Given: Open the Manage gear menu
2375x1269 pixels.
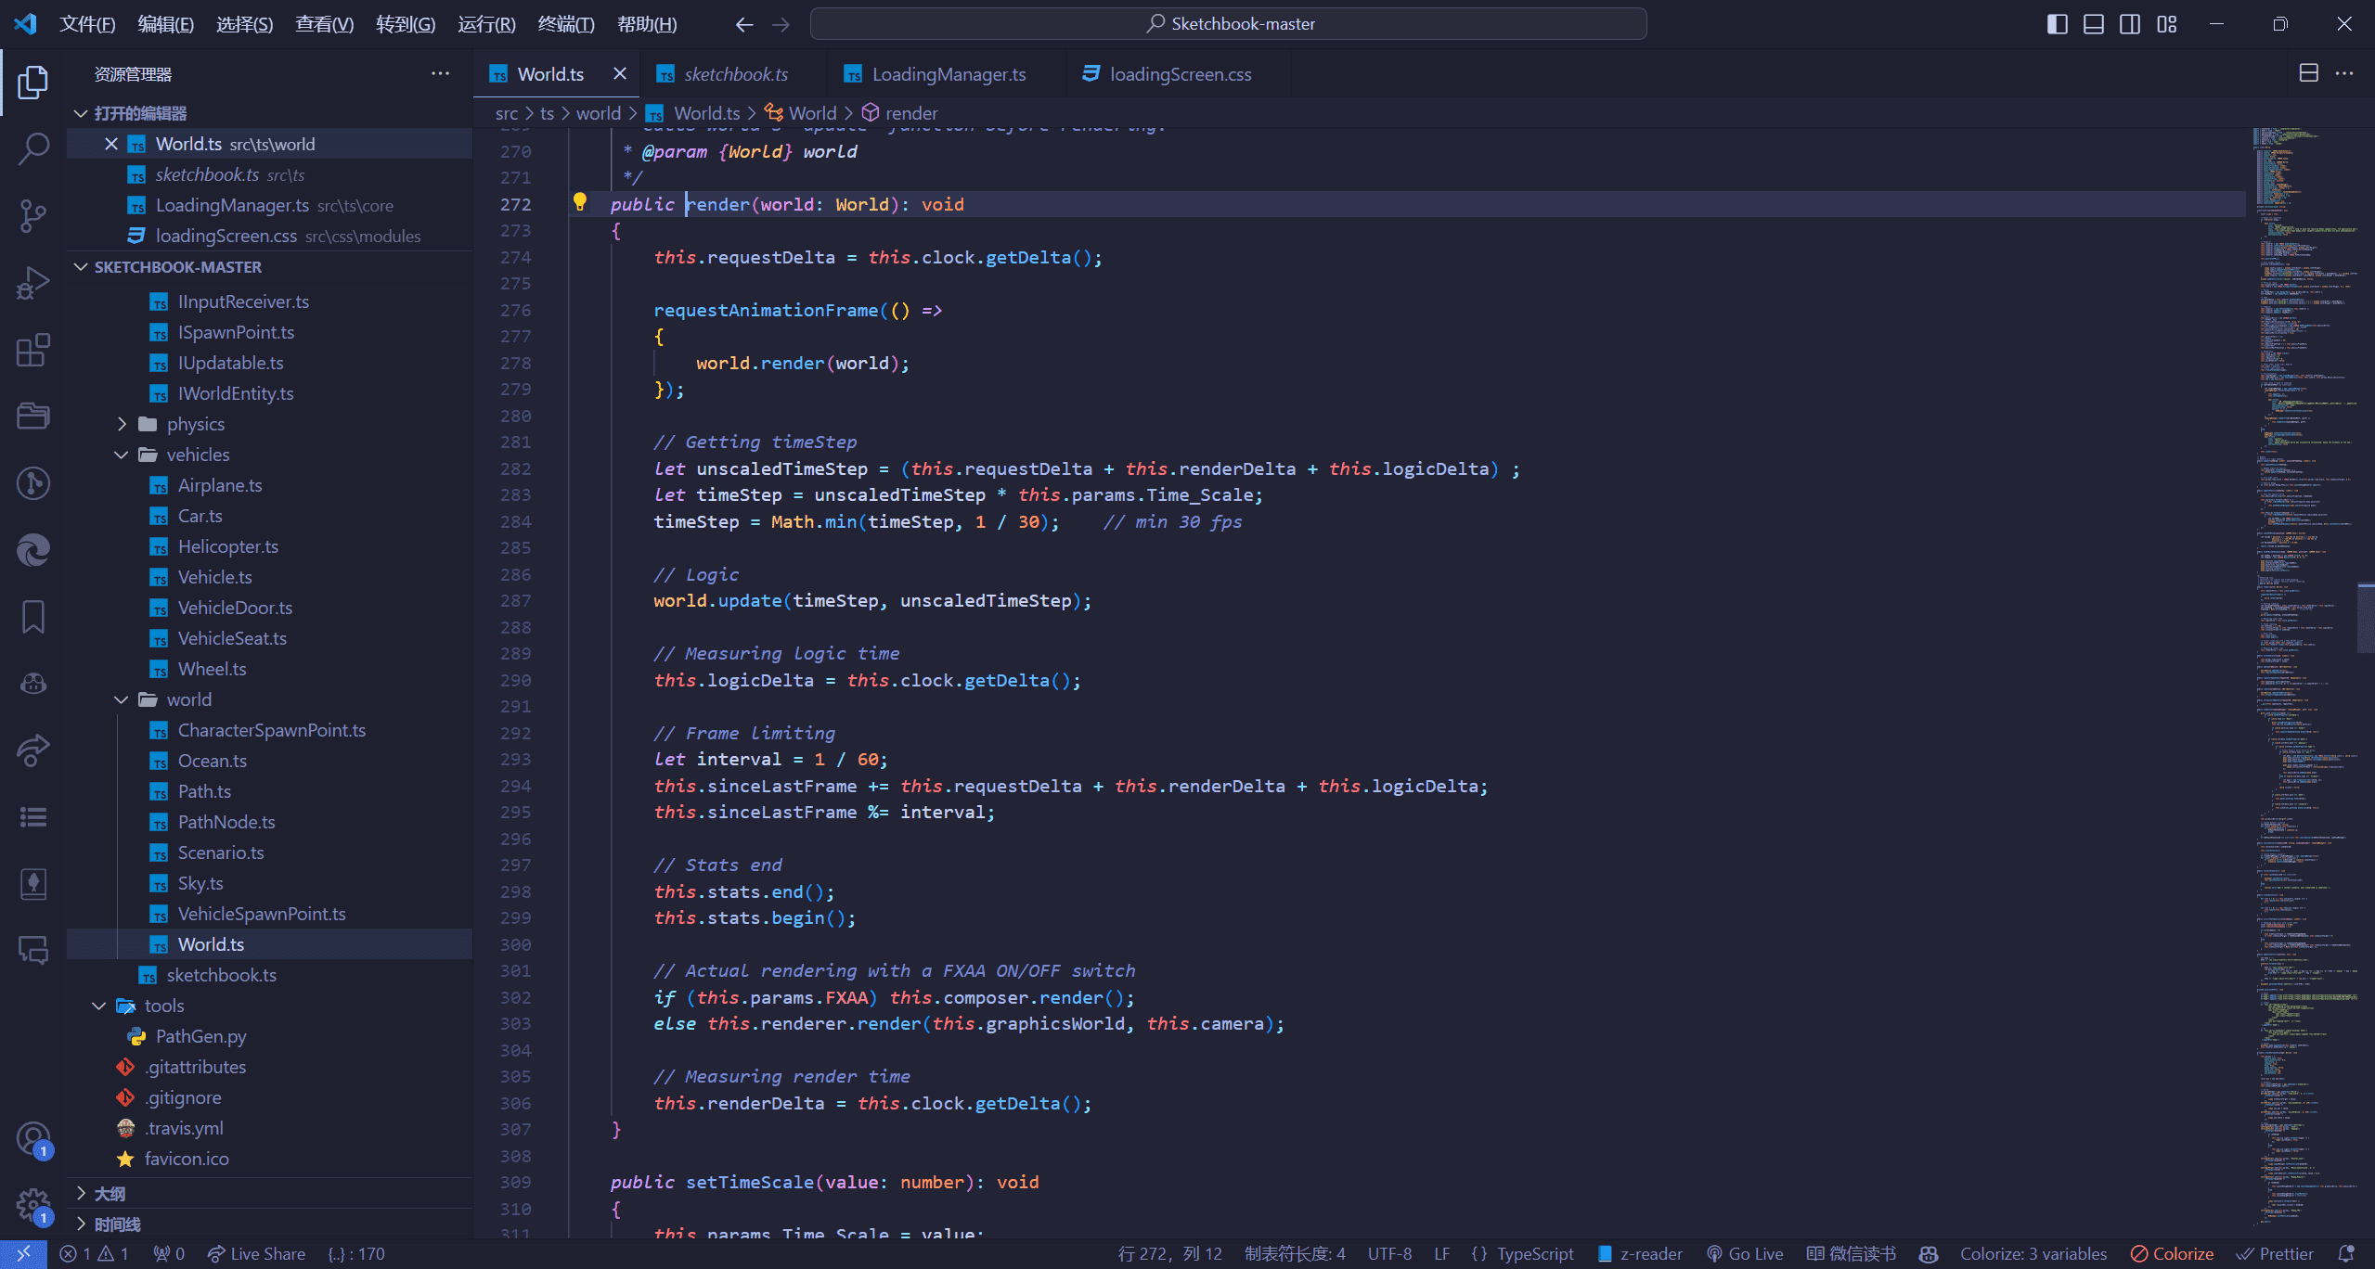Looking at the screenshot, I should 33,1206.
